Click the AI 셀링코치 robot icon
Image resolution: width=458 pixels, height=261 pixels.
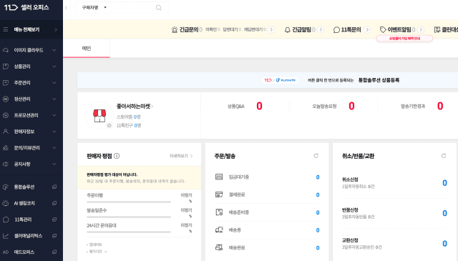tap(6, 203)
